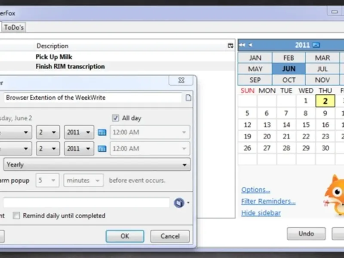Open the end time 12:00 AM dropdown
Screen dimensions: 344x258
[150, 149]
